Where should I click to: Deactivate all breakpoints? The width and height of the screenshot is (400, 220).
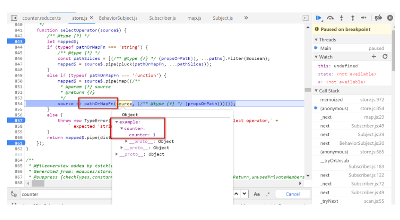tap(378, 18)
